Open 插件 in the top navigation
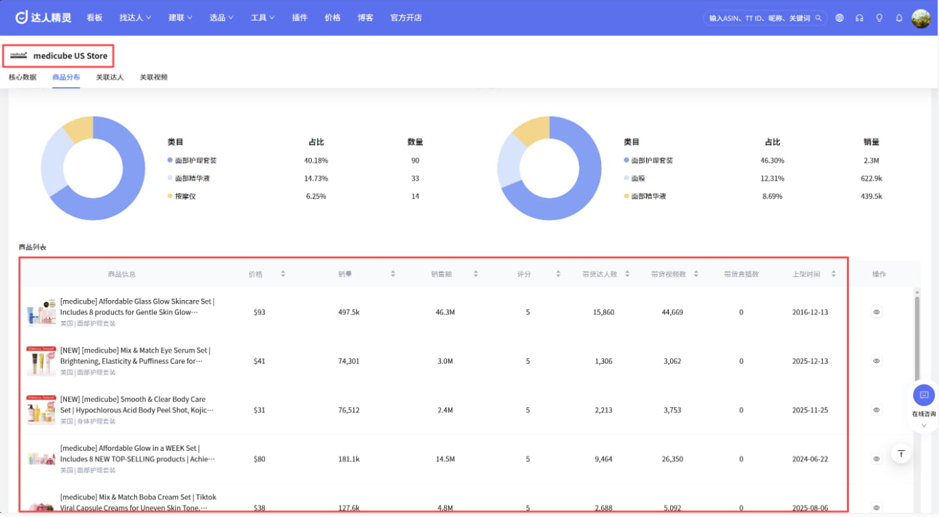The image size is (939, 517). (x=300, y=18)
